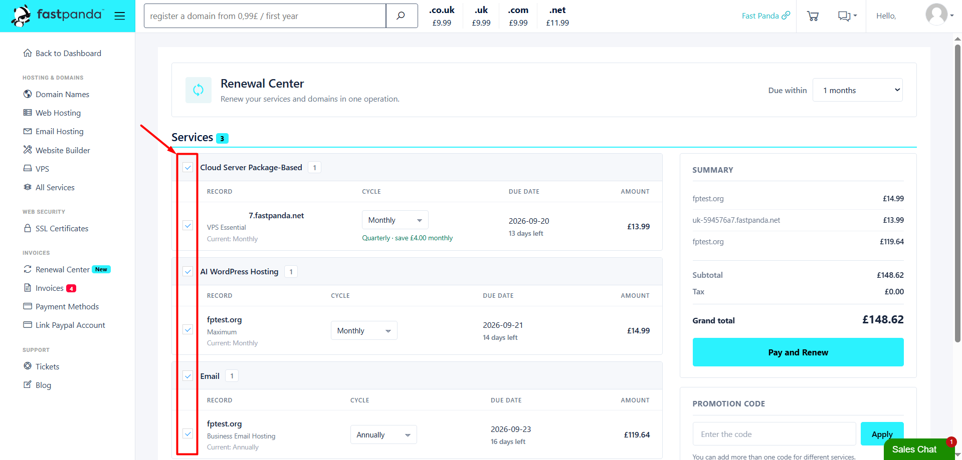Uncheck the fptest.org Maximum hosting record

(188, 330)
